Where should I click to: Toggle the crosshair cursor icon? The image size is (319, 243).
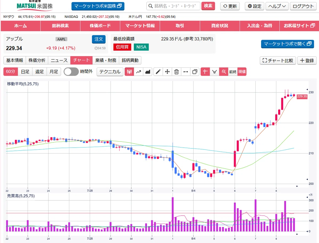[x=205, y=72]
